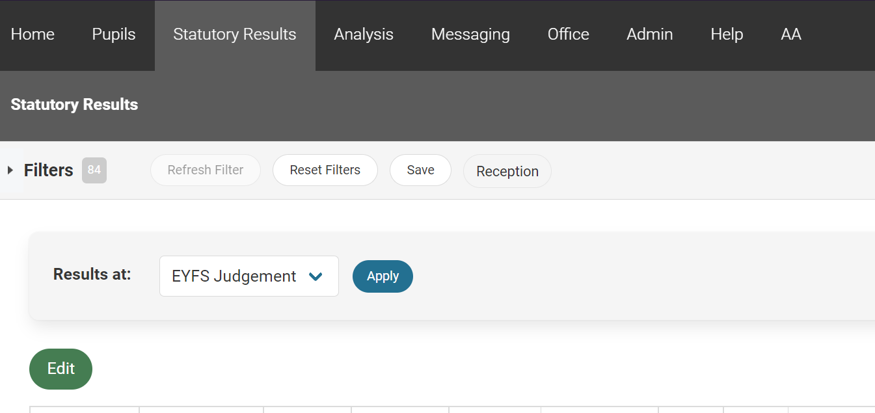The height and width of the screenshot is (413, 875).
Task: Click the Filters heading label
Action: (x=49, y=170)
